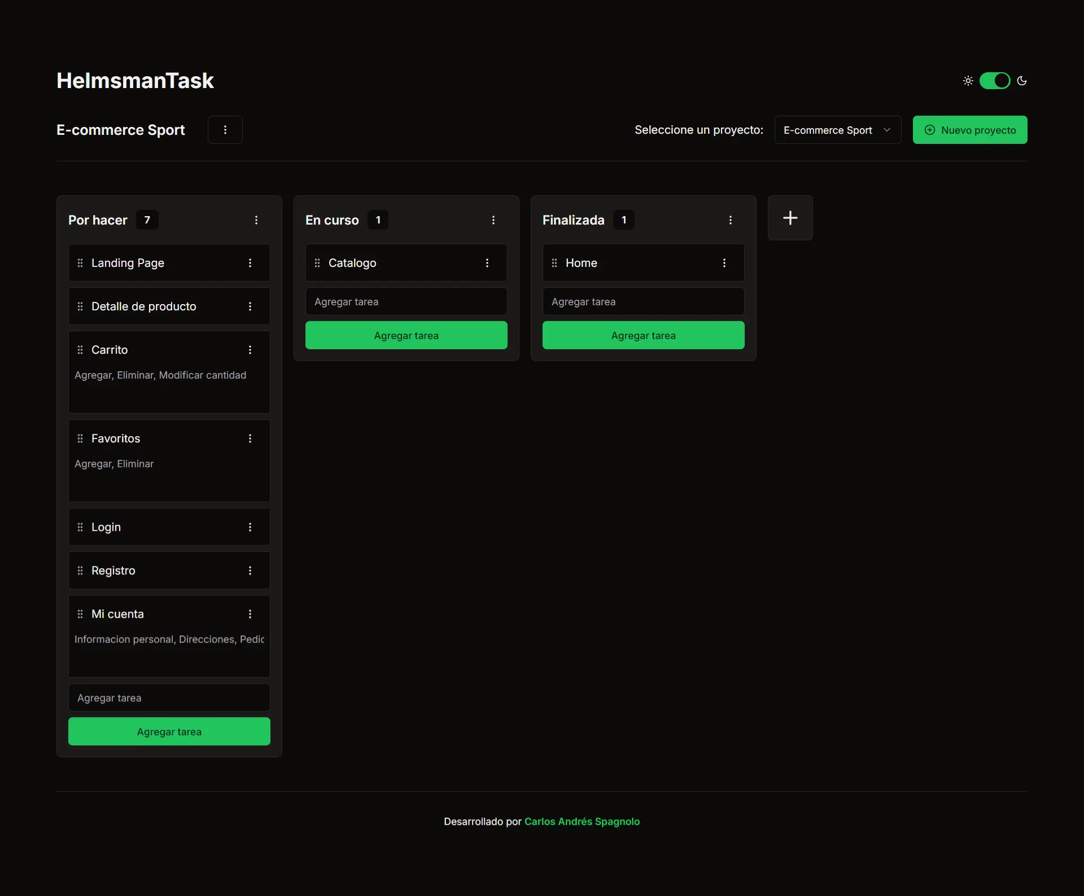The height and width of the screenshot is (896, 1084).
Task: Click the Favoritos task card title
Action: click(x=116, y=438)
